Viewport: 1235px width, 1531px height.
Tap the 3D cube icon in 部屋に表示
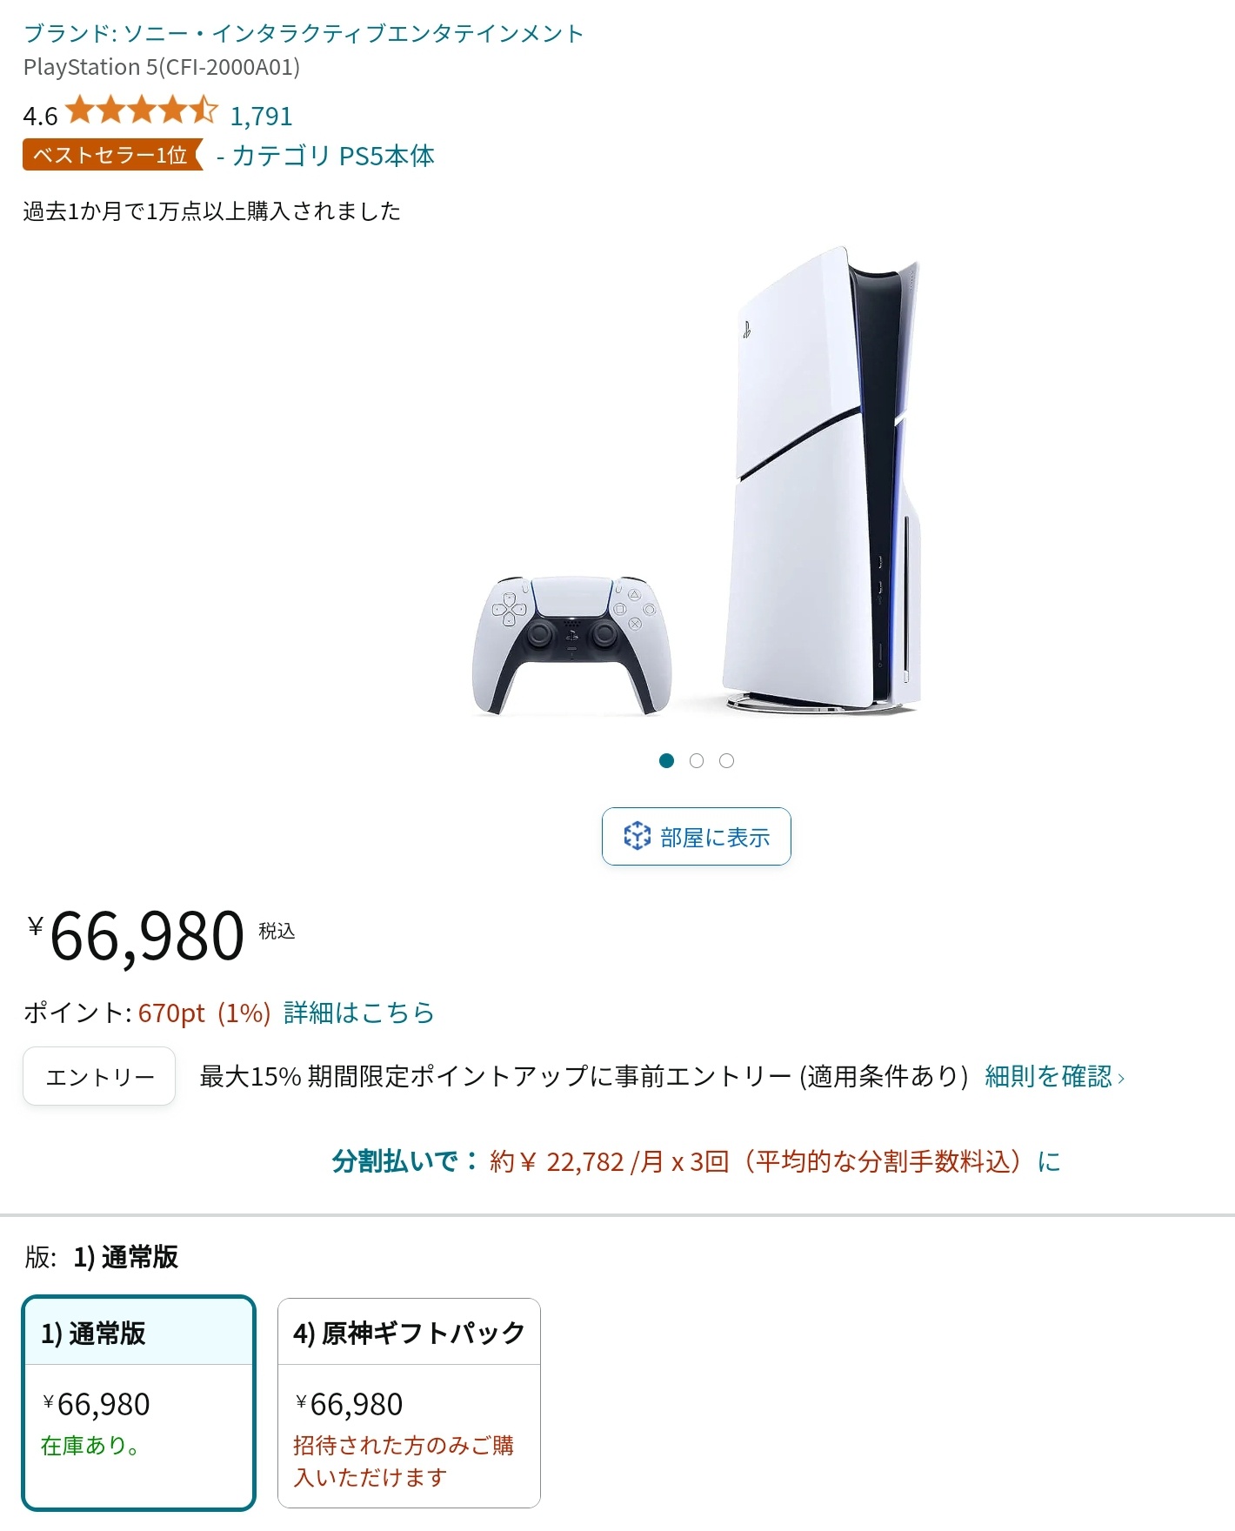pos(637,836)
